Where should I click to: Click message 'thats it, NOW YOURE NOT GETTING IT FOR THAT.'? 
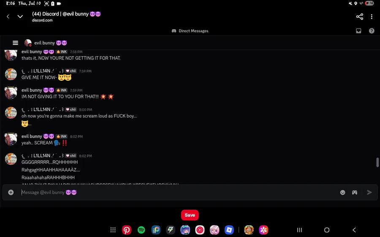pyautogui.click(x=71, y=58)
